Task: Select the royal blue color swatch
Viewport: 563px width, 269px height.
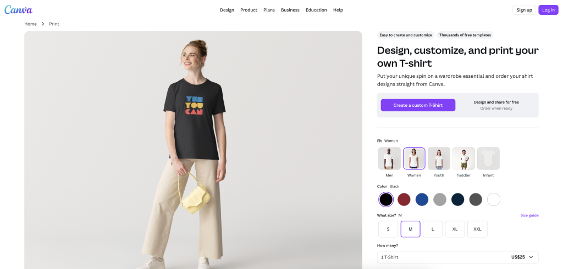Action: (422, 199)
